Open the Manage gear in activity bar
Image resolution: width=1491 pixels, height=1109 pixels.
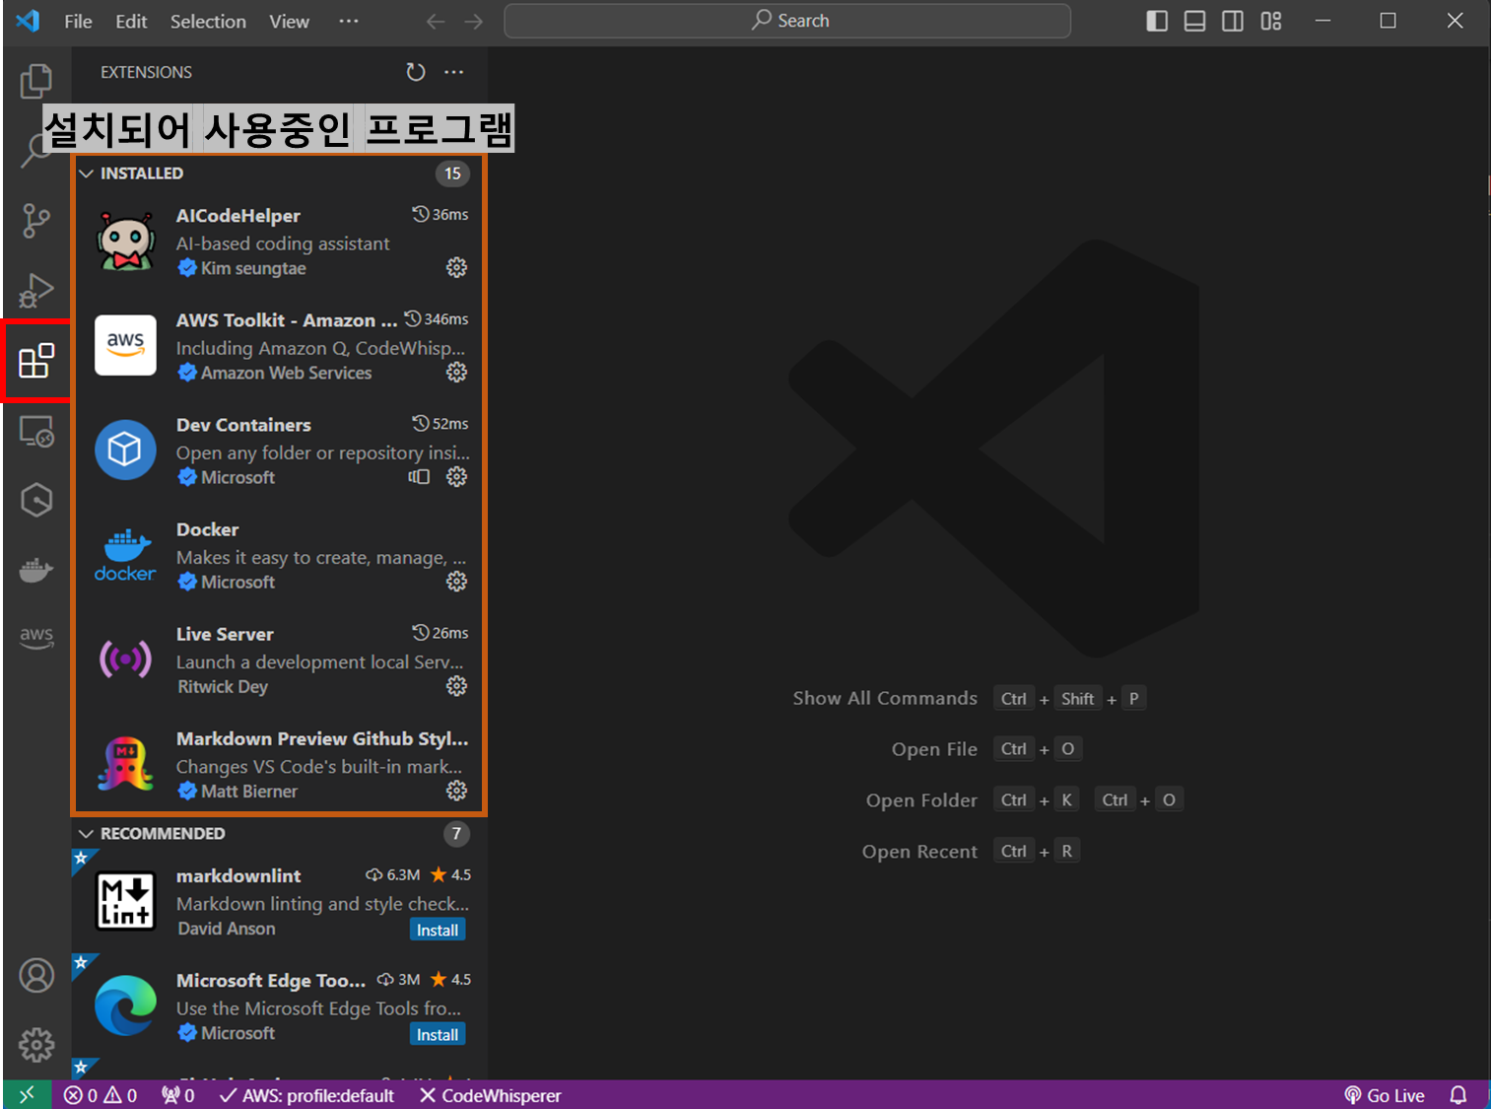pos(36,1045)
